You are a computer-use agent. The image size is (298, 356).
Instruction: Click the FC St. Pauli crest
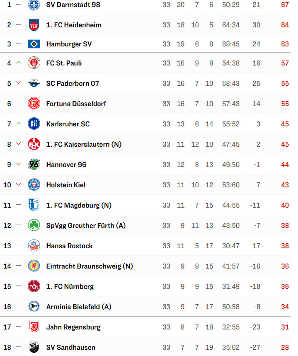click(34, 63)
